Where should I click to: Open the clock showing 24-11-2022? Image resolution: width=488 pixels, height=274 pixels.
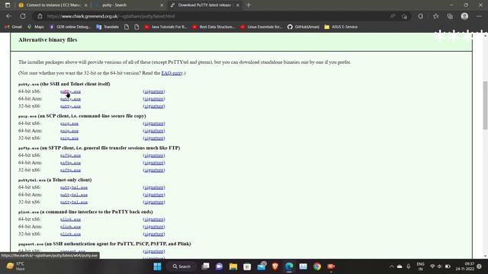[465, 266]
